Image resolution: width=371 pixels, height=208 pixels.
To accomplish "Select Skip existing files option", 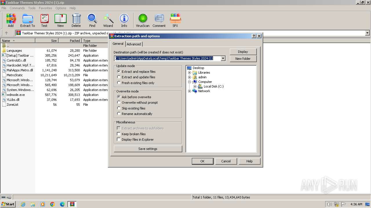I will click(x=119, y=108).
